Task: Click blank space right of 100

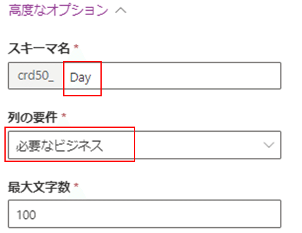Action: pos(158,214)
